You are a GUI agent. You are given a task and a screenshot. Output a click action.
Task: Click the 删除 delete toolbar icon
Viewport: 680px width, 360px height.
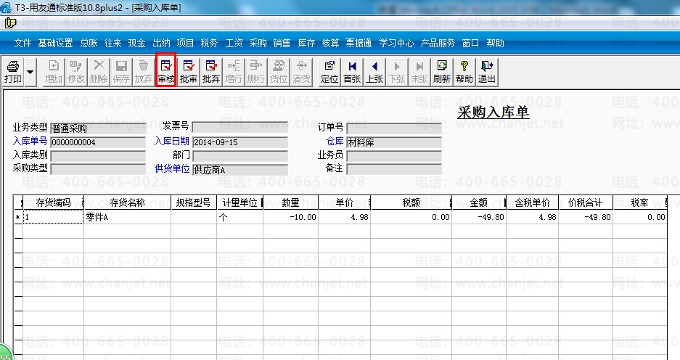pos(99,72)
